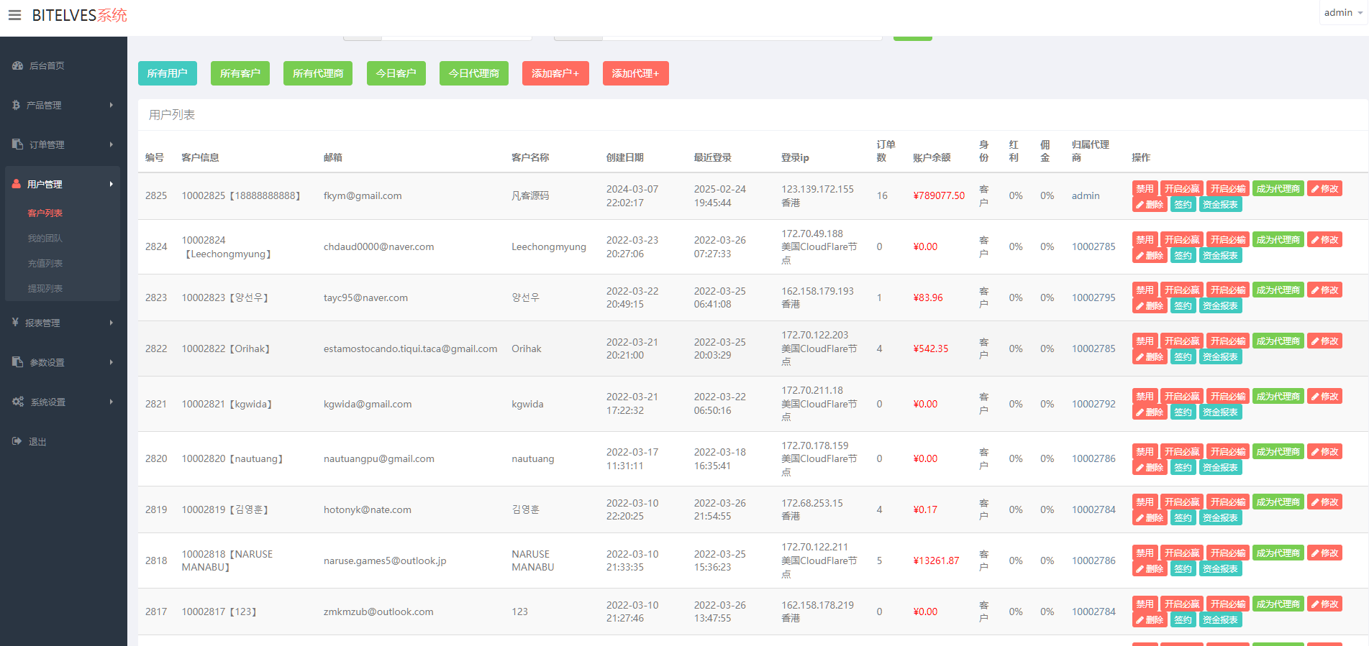Expand the 订单管理 submenu arrow

[x=112, y=144]
